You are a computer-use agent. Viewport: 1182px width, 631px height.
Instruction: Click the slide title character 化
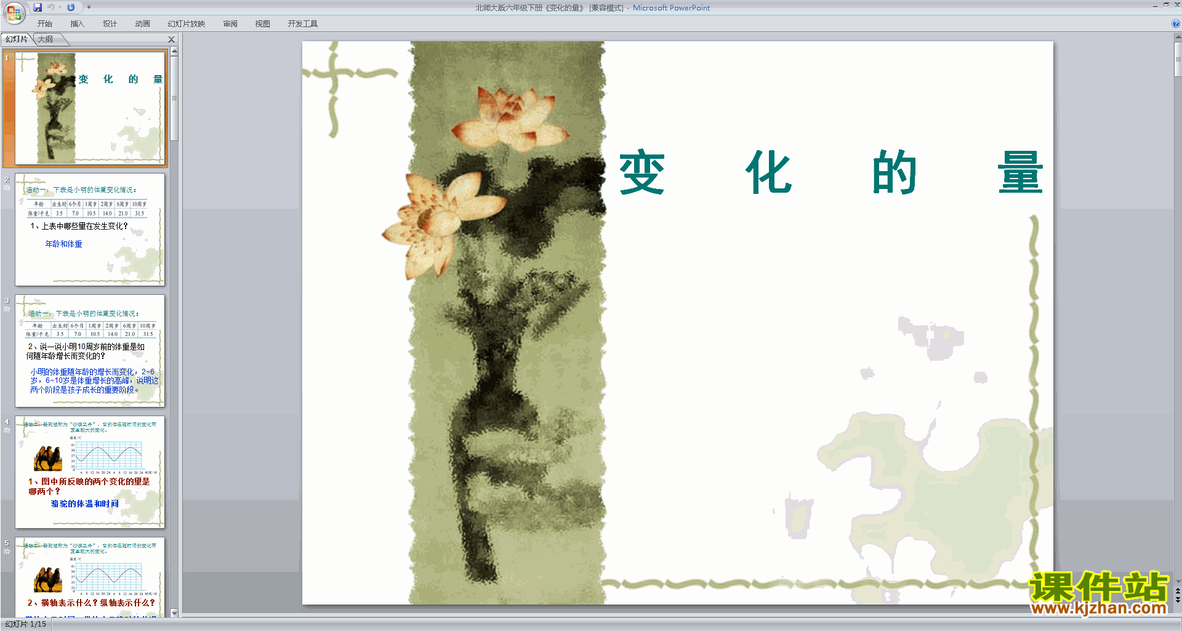tap(768, 172)
